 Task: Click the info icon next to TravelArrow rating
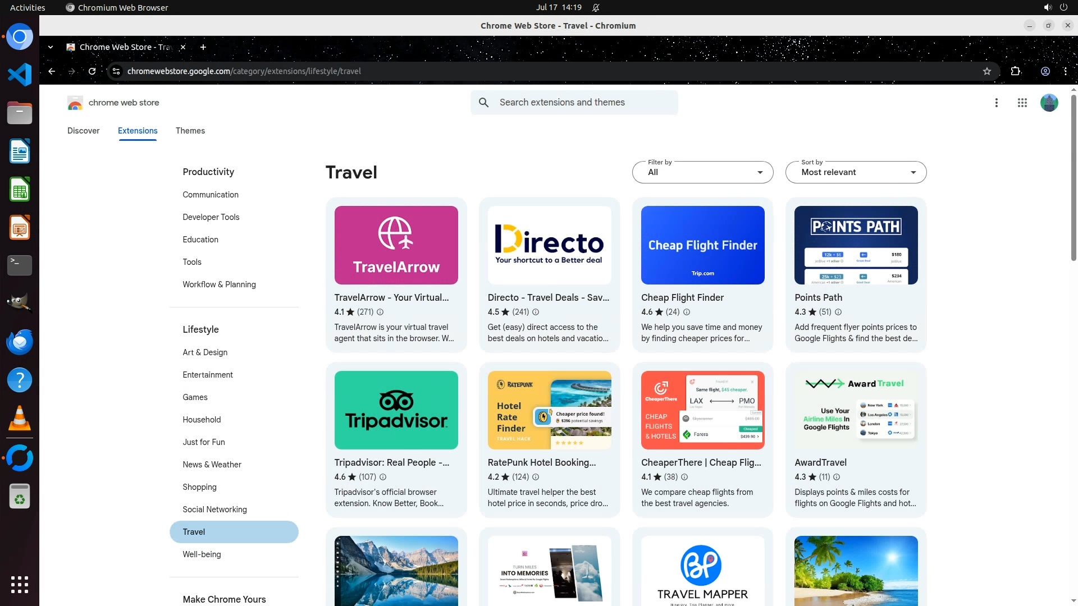point(380,312)
